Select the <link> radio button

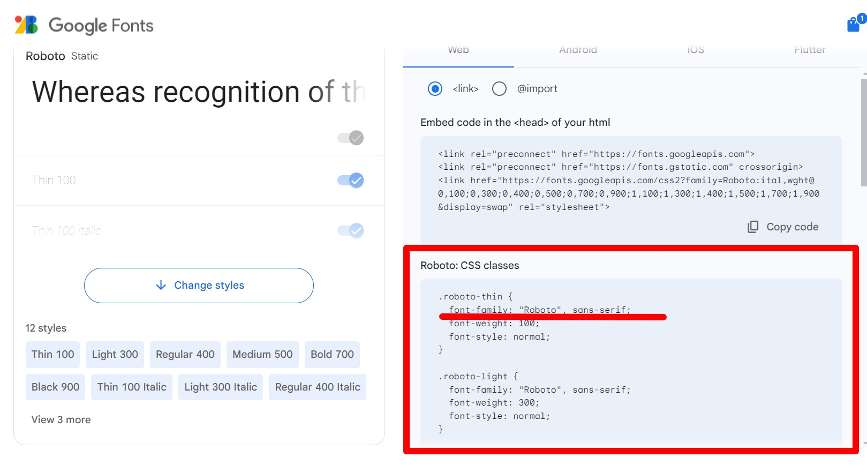coord(435,88)
